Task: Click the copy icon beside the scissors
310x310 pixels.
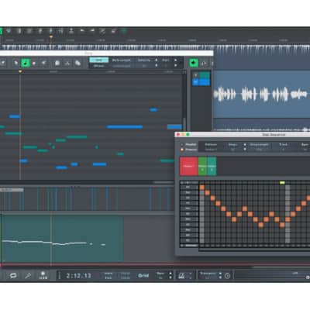Action: click(77, 63)
